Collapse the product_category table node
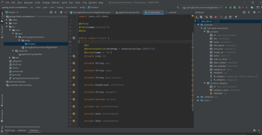The height and width of the screenshot is (135, 262). [x=204, y=83]
